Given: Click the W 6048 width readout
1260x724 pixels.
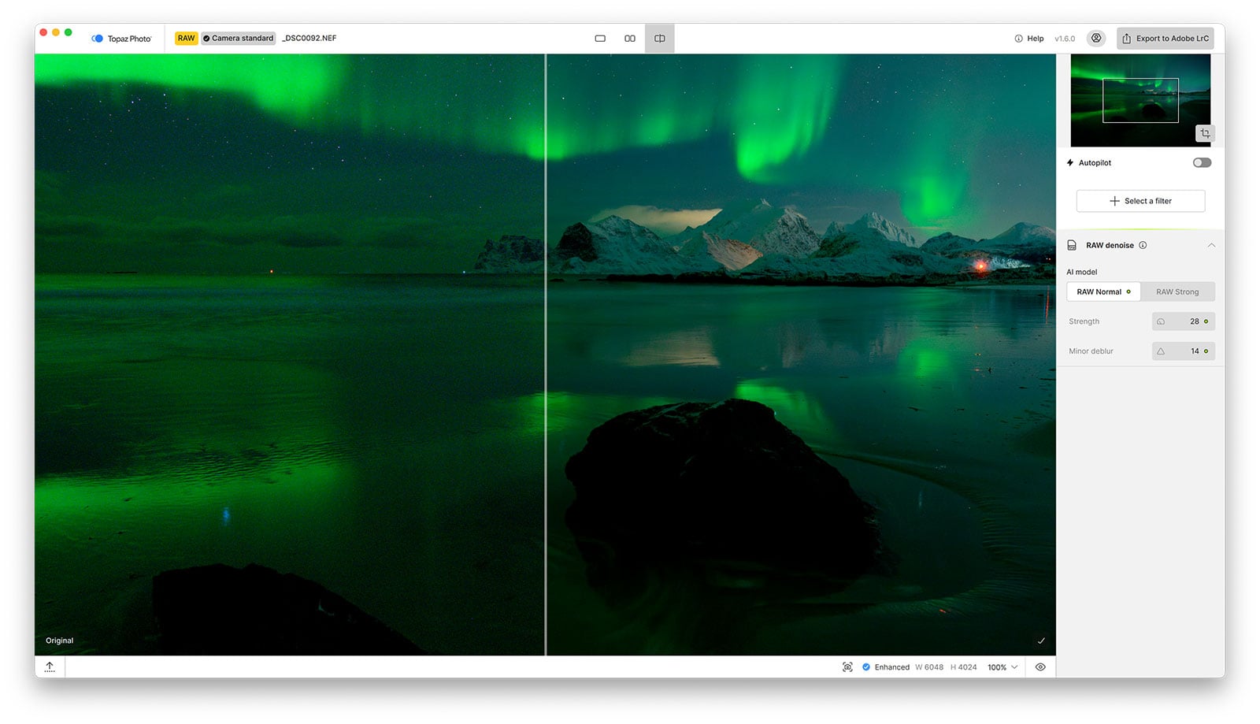Looking at the screenshot, I should [929, 667].
